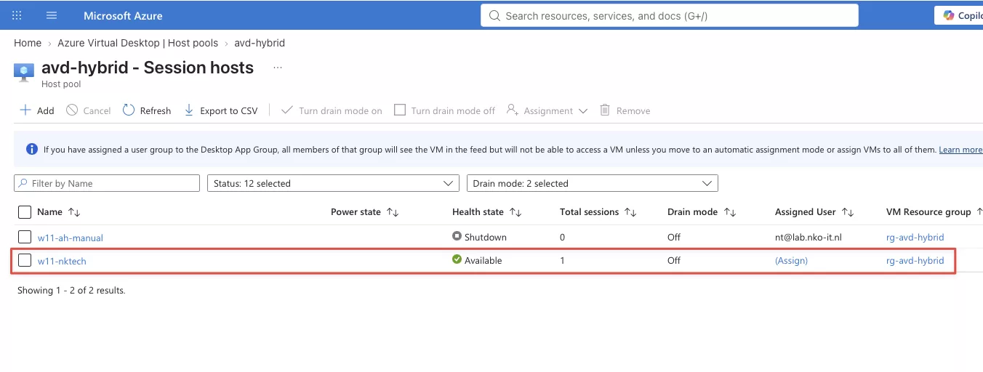
Task: Click the blue info icon in banner
Action: (x=32, y=149)
